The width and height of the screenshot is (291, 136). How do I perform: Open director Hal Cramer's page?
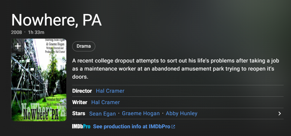pos(110,91)
